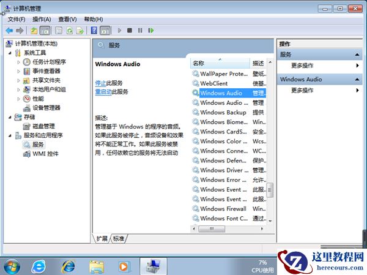Open the 查看(V) menu
Image resolution: width=367 pixels, height=275 pixels.
tap(67, 19)
